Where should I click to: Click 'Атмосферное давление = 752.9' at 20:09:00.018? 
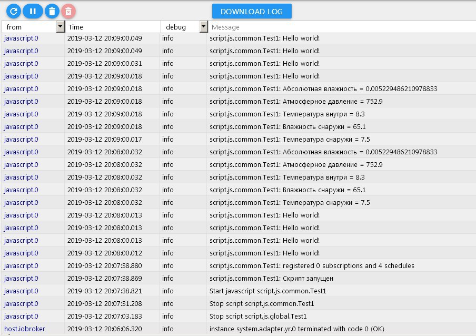pos(296,101)
